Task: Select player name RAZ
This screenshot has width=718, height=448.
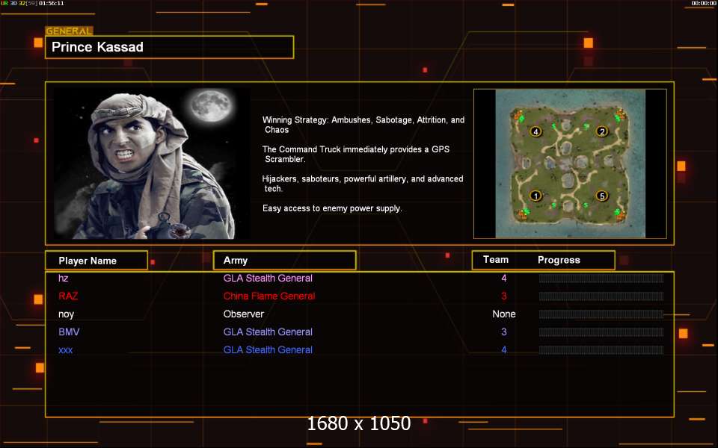Action: pos(68,296)
